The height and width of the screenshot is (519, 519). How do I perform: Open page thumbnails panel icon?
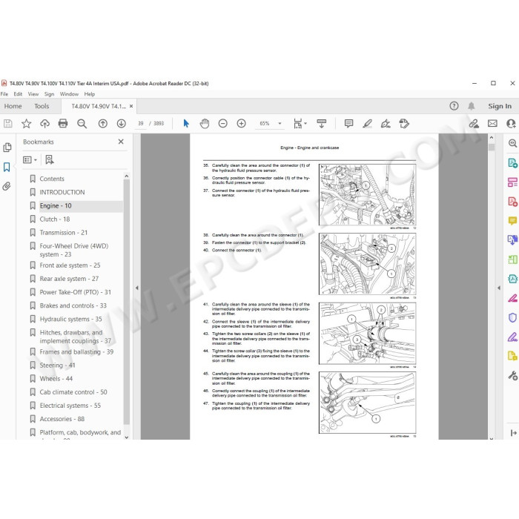[x=7, y=148]
